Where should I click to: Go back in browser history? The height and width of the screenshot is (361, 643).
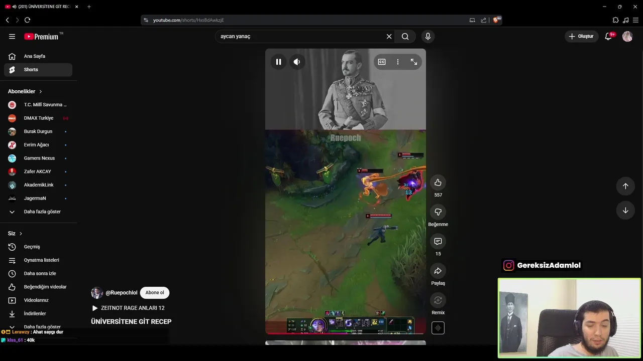pyautogui.click(x=7, y=20)
